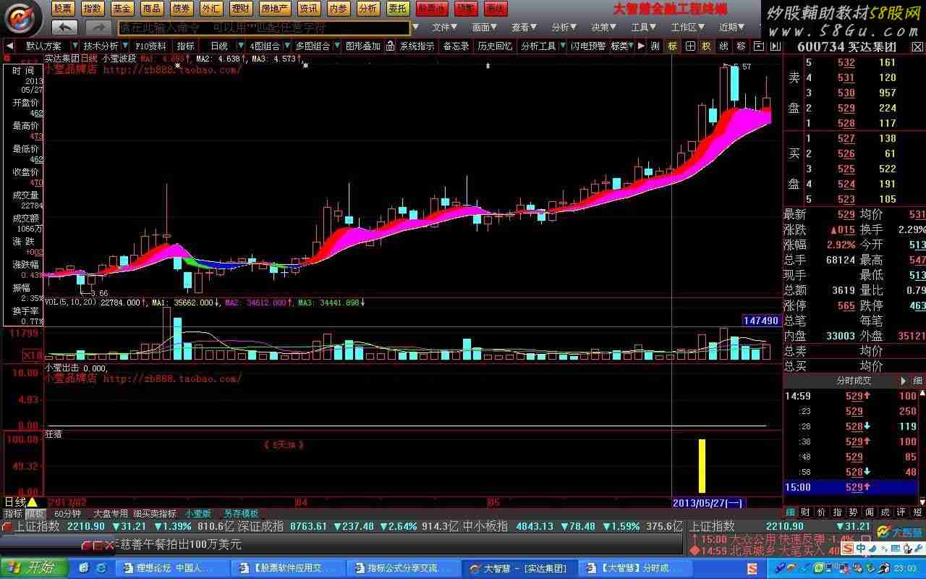Viewport: 926px width, 579px height.
Task: Select the 大盘专用 bottom tab
Action: click(111, 513)
